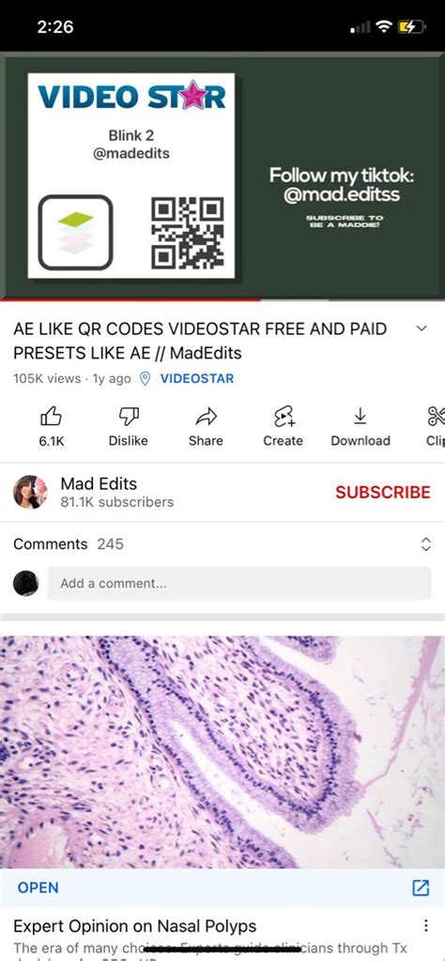Tap the thumbs-up Like icon
Viewport: 445px width, 961px height.
coord(52,417)
